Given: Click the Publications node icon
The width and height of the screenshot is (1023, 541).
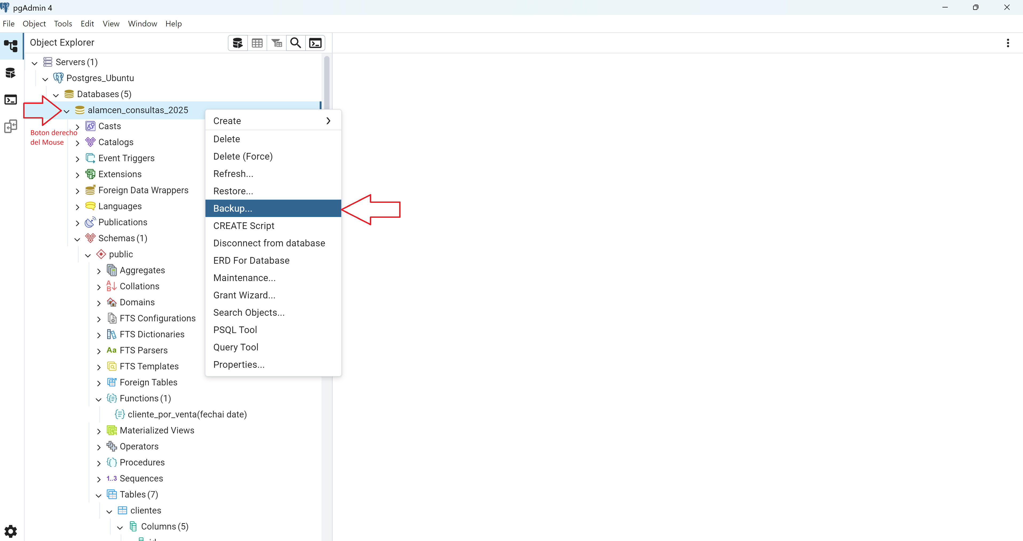Looking at the screenshot, I should click(90, 222).
